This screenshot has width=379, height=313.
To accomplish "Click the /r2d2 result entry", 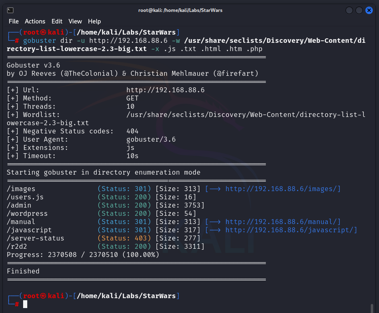I will coord(19,246).
